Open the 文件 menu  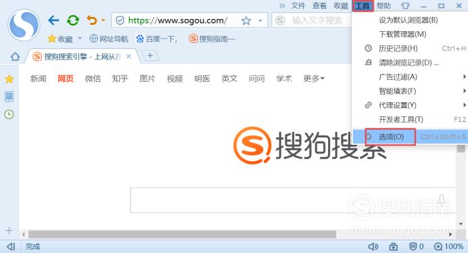coord(298,5)
